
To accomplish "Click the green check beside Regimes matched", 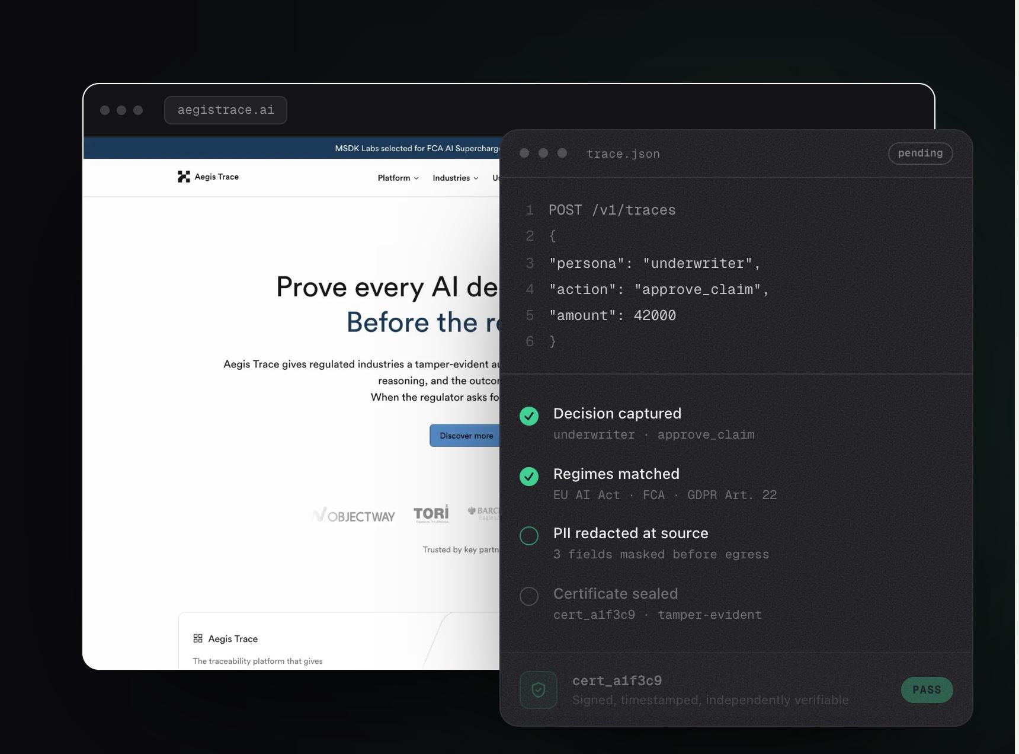I will click(529, 477).
